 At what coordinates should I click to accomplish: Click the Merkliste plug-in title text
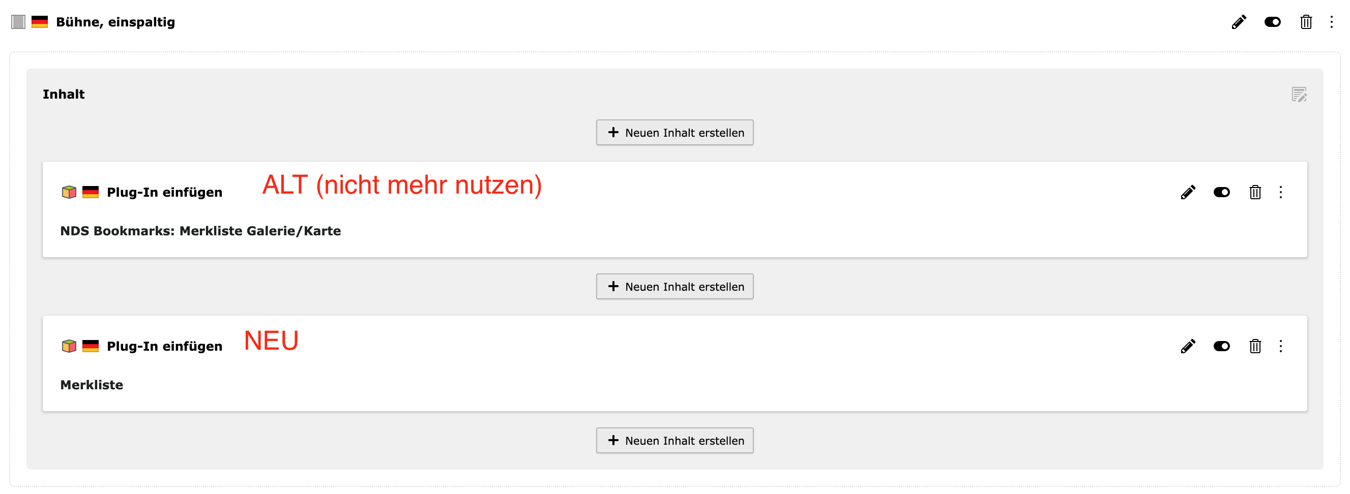[92, 385]
